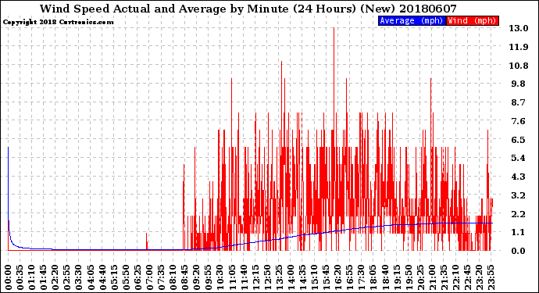
Task: Click the 13.0 y-axis label
Action: pos(519,28)
